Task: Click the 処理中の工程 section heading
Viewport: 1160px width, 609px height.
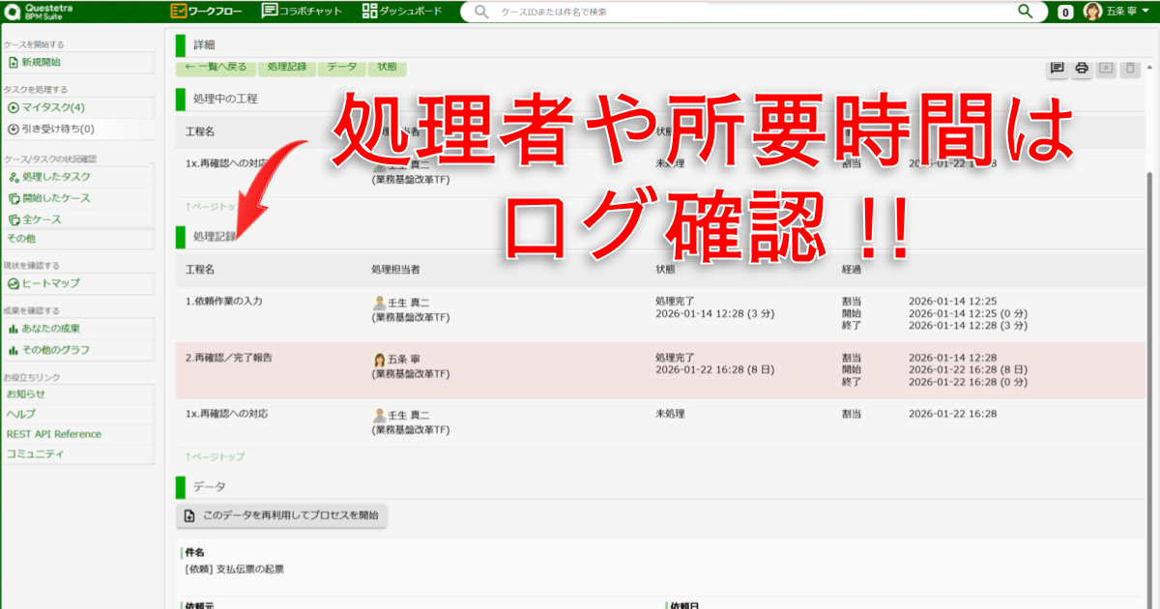Action: pos(225,99)
